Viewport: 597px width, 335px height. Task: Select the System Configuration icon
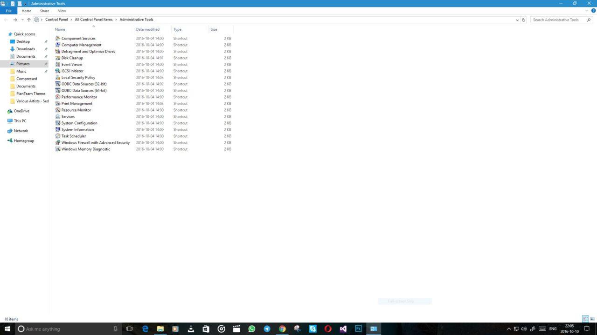pyautogui.click(x=58, y=123)
